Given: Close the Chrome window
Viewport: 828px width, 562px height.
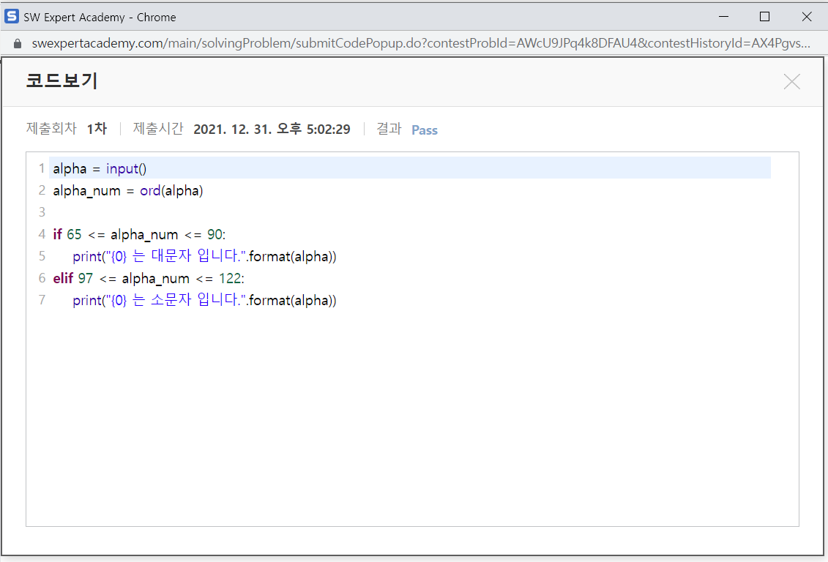Looking at the screenshot, I should pyautogui.click(x=806, y=17).
